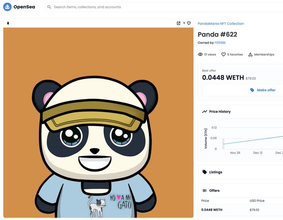Click the OpenSea ship logo icon
Viewport: 283px width, 220px height.
[x=7, y=7]
